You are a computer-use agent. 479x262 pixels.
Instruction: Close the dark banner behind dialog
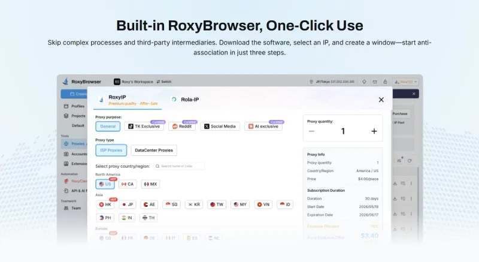coord(414,94)
